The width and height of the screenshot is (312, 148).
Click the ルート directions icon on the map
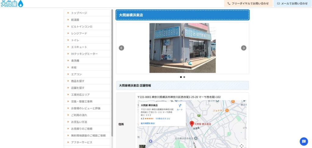tap(180, 106)
